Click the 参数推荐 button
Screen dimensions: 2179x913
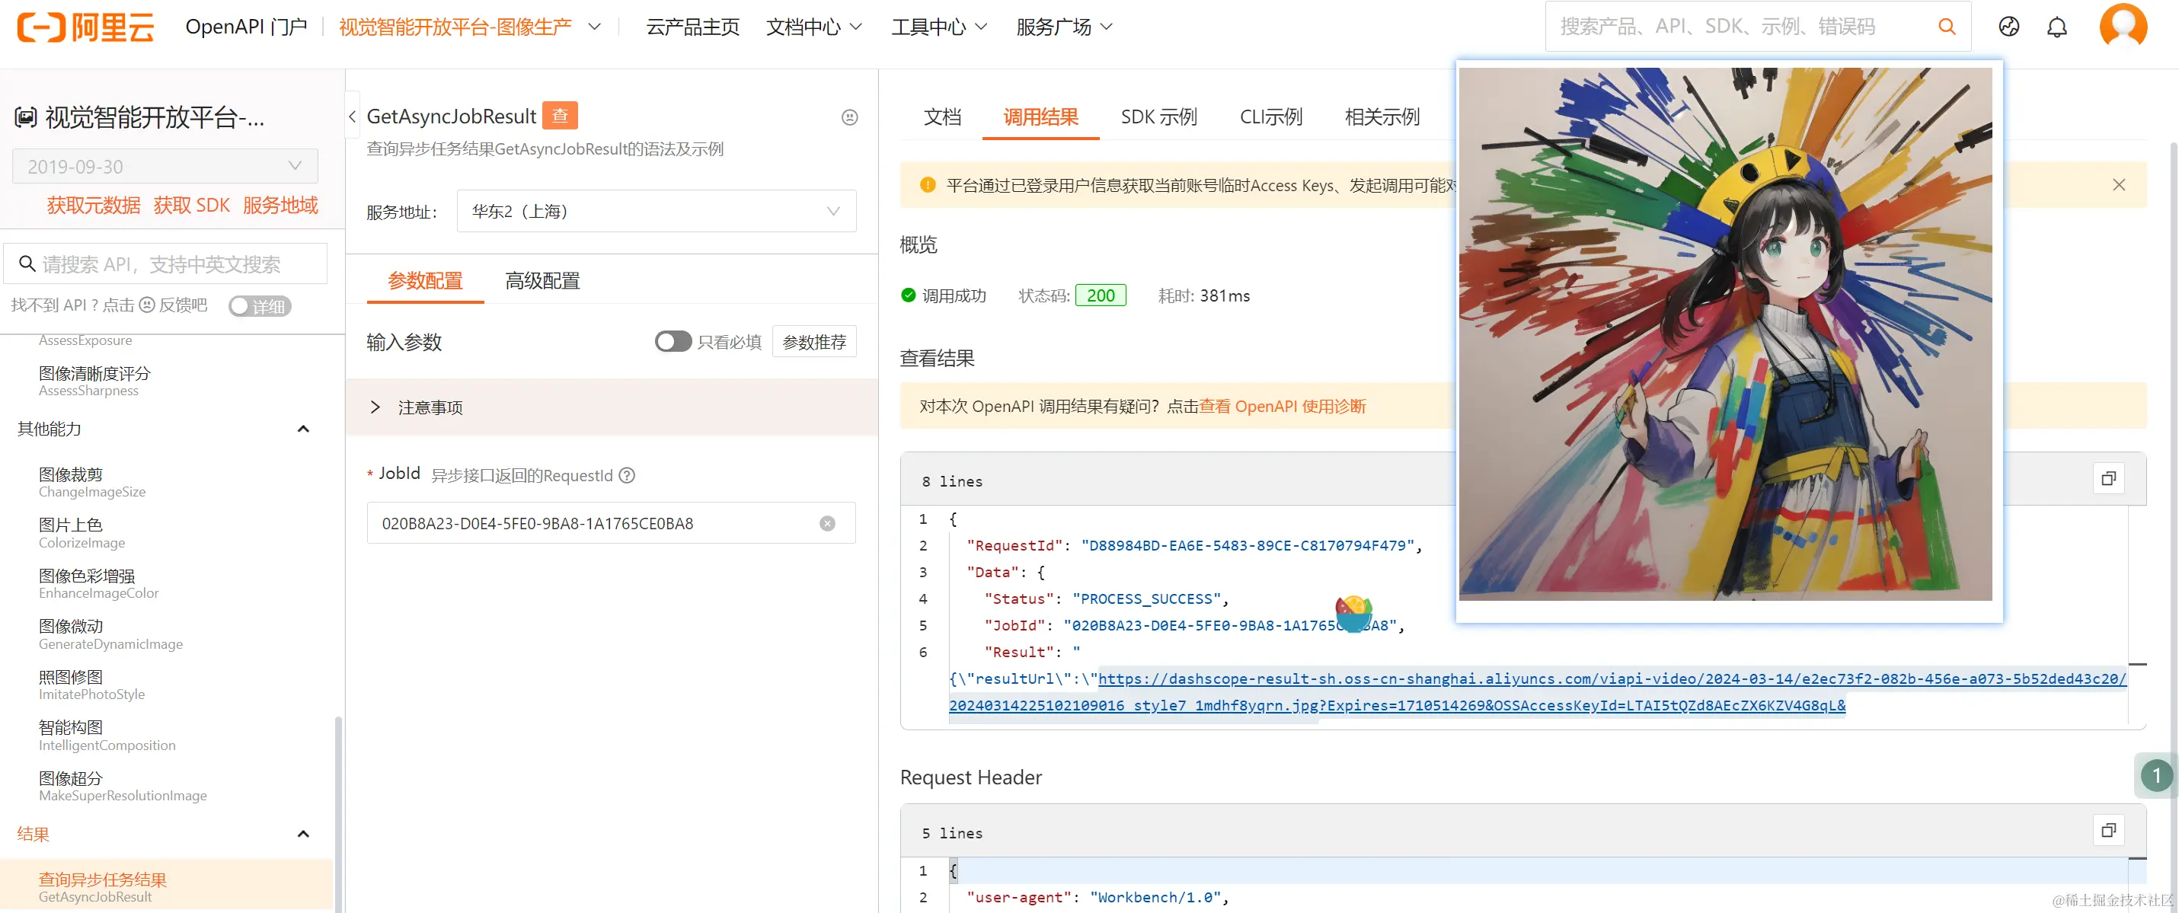[813, 342]
